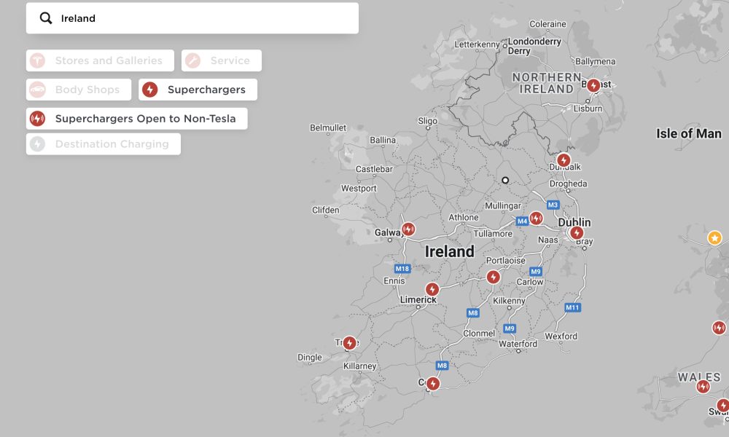The height and width of the screenshot is (437, 729).
Task: Toggle the Body Shops filter
Action: [x=79, y=90]
